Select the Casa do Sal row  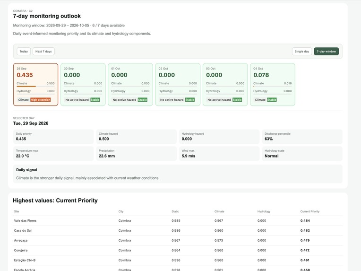(178, 231)
